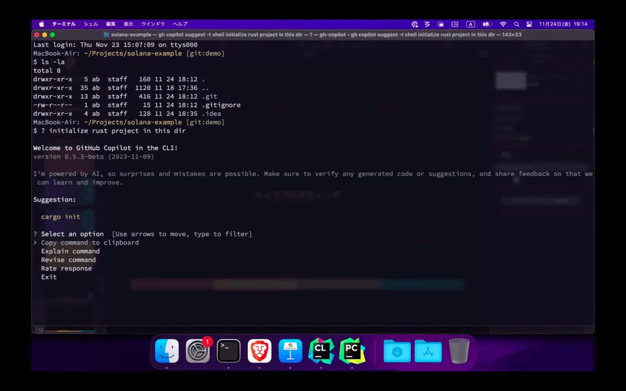The width and height of the screenshot is (626, 391).
Task: Select the 'Explain command' option
Action: point(70,251)
